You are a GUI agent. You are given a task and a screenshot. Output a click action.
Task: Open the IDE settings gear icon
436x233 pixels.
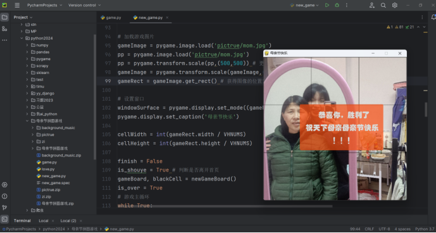[395, 5]
